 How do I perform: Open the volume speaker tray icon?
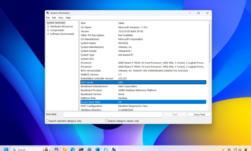[240, 150]
